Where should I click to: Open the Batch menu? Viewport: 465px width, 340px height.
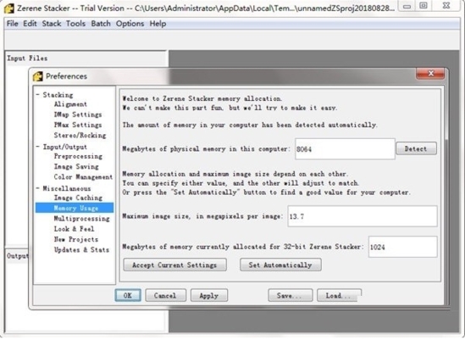pyautogui.click(x=101, y=24)
